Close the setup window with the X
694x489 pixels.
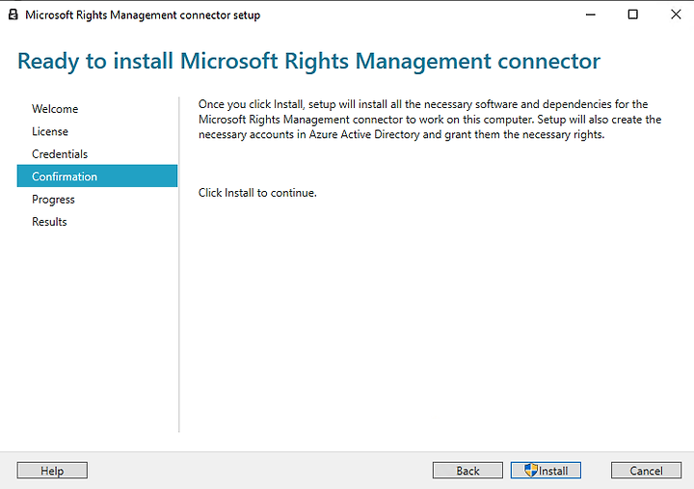pyautogui.click(x=676, y=14)
